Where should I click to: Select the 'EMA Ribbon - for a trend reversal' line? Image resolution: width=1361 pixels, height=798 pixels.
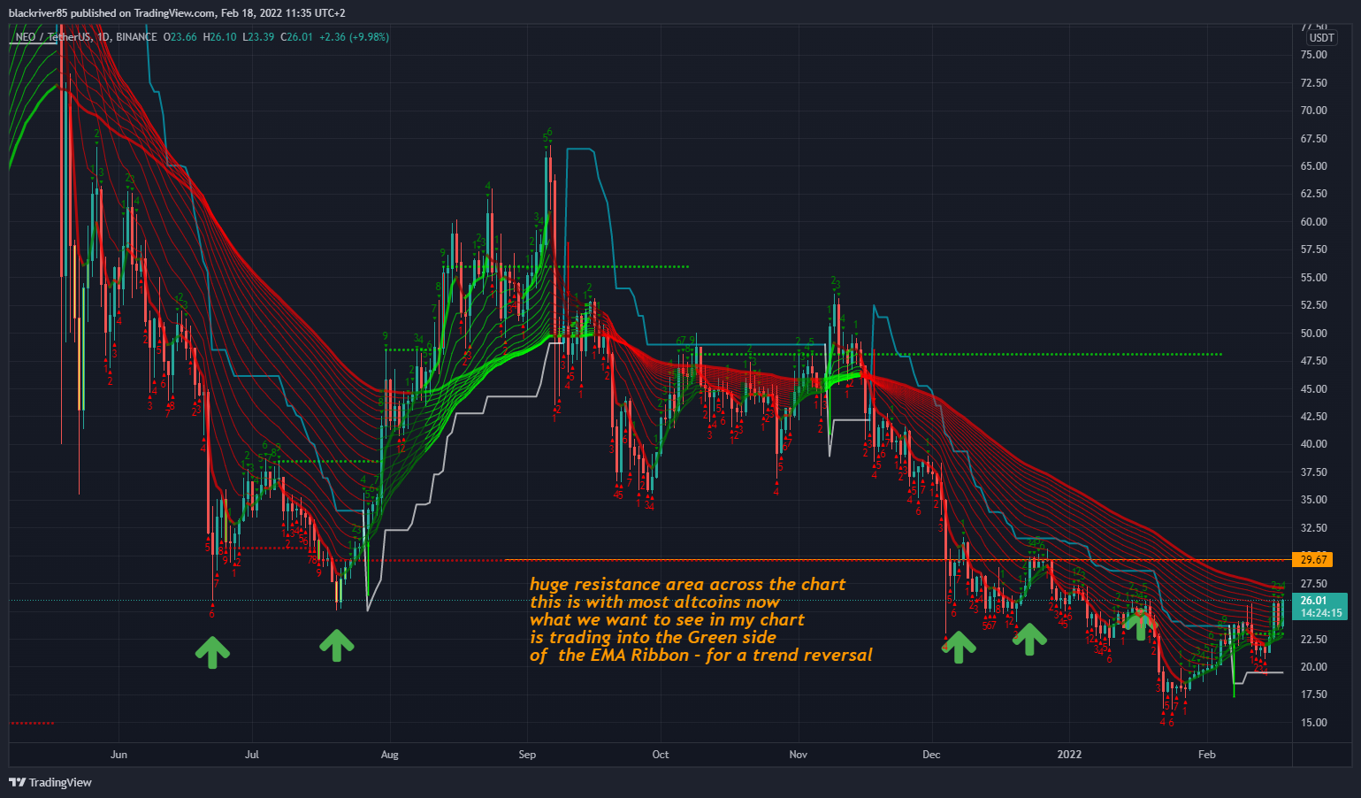coord(700,655)
